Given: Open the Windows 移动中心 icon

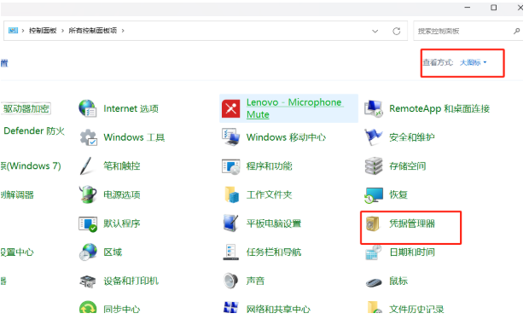Looking at the screenshot, I should click(230, 137).
